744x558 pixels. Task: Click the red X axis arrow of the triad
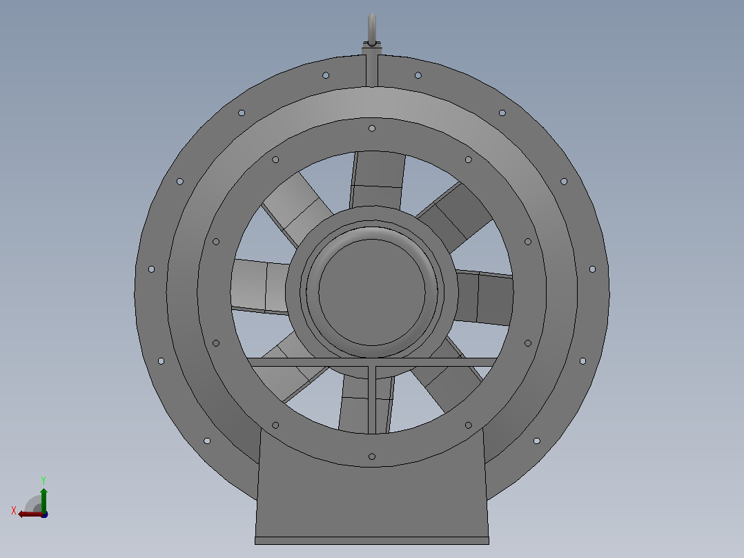(30, 514)
